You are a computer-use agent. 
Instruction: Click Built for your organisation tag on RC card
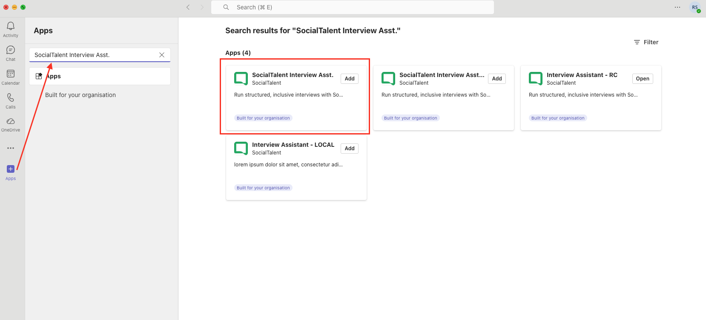pos(558,118)
